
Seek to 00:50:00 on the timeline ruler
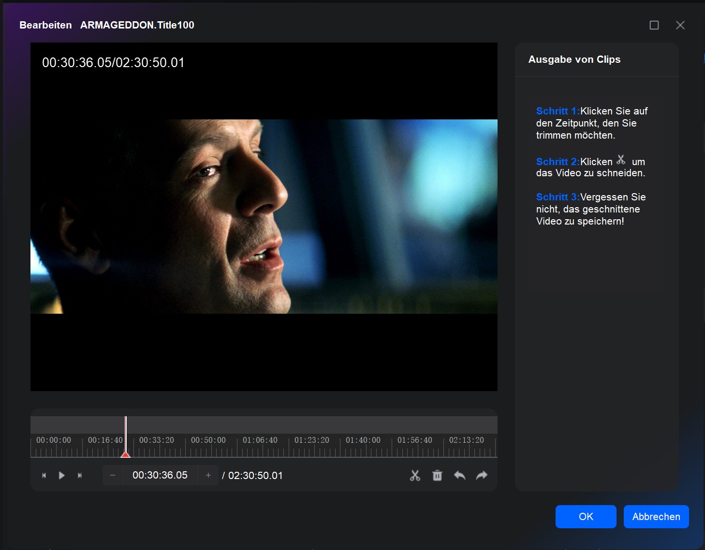click(x=208, y=440)
